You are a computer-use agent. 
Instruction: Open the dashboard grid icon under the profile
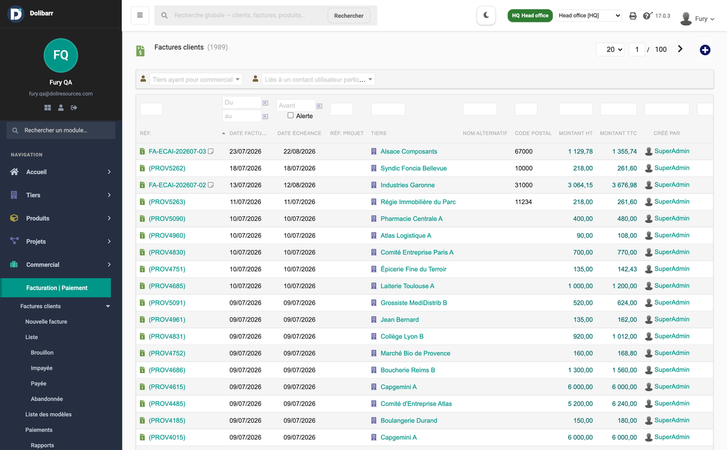pyautogui.click(x=48, y=108)
